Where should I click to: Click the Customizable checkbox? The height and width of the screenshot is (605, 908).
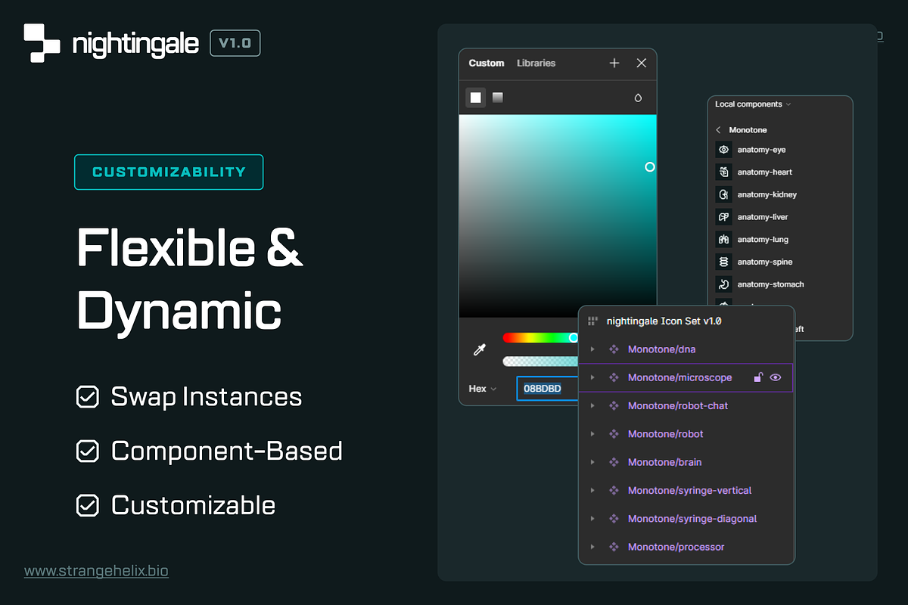point(88,505)
